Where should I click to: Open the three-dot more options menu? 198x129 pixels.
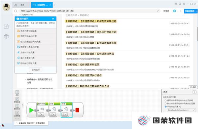[181, 11]
